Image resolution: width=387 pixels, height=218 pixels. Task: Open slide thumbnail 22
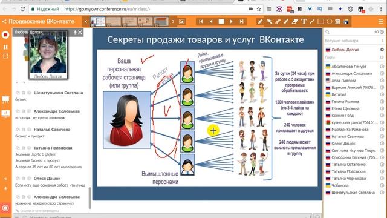pyautogui.click(x=114, y=22)
